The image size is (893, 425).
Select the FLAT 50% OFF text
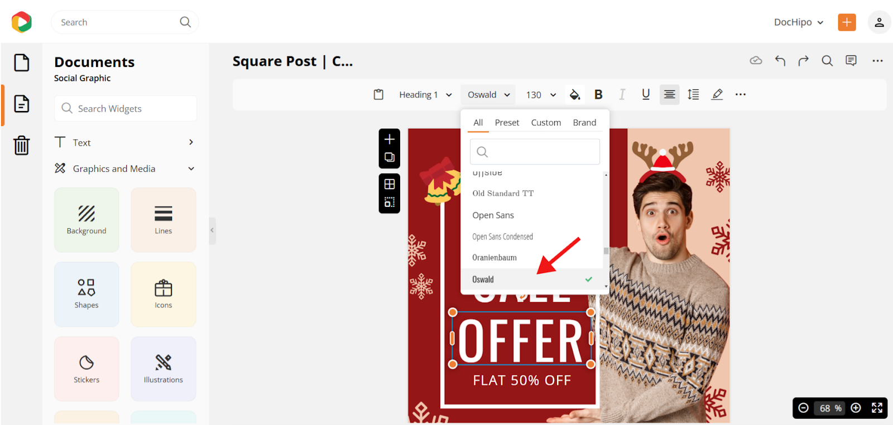522,380
